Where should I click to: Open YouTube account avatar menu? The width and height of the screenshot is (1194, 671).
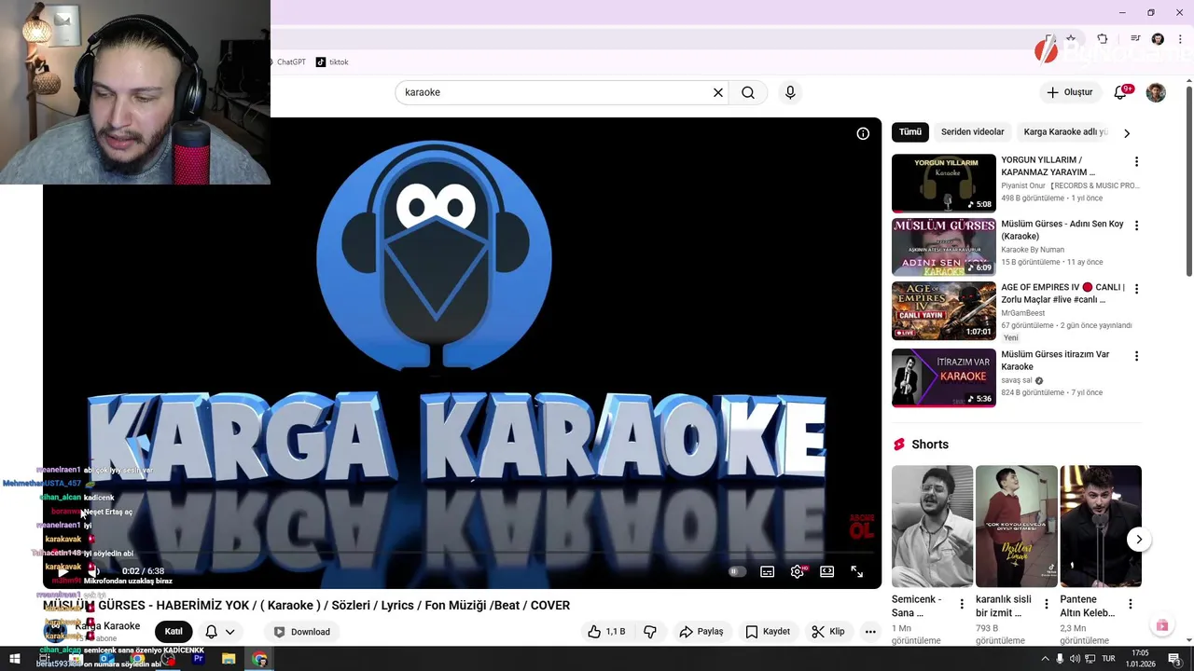pyautogui.click(x=1156, y=92)
